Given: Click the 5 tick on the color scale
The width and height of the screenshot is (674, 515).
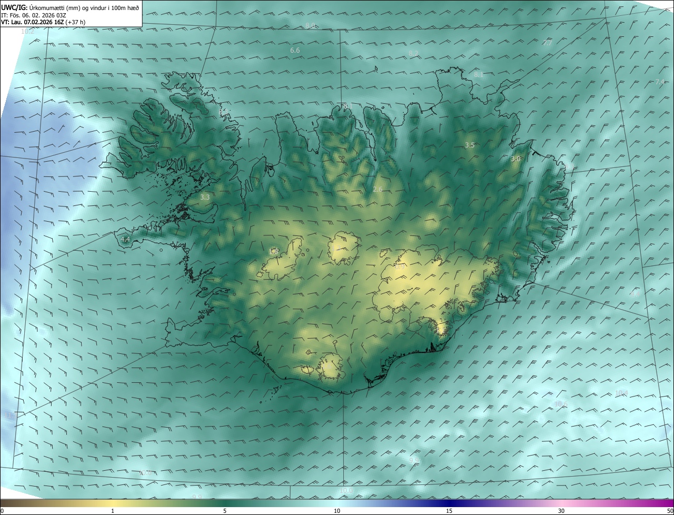Looking at the screenshot, I should tap(225, 511).
